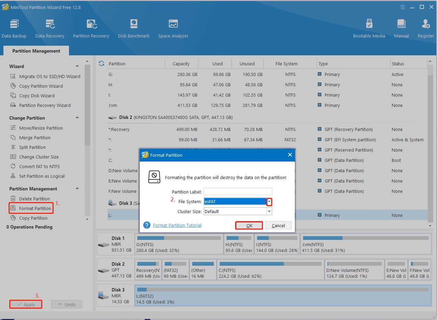Select the H: partition row
438x320 pixels.
267,85
